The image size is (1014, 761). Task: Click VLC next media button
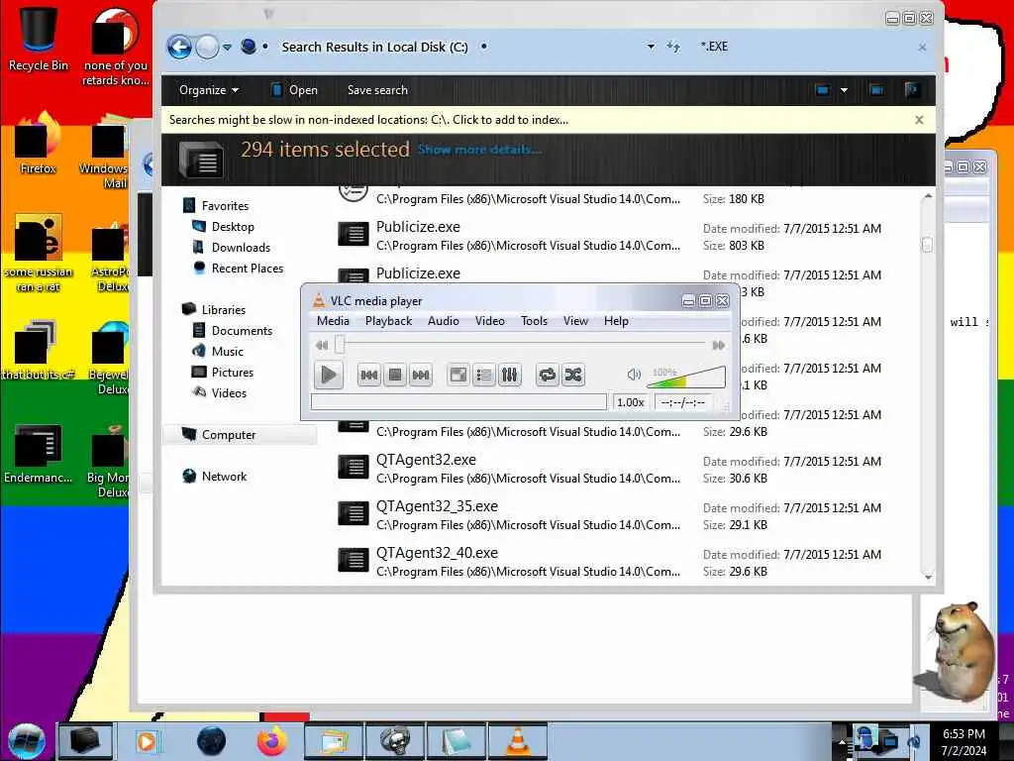[421, 375]
